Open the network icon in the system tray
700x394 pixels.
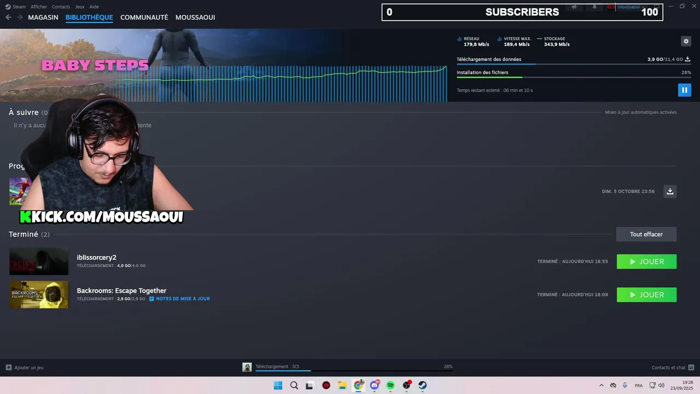pyautogui.click(x=652, y=385)
